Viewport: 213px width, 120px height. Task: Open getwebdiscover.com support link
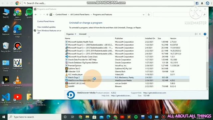(x=154, y=93)
